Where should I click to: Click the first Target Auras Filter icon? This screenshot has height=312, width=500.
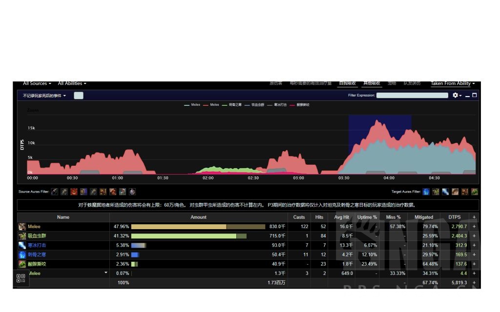pos(426,192)
